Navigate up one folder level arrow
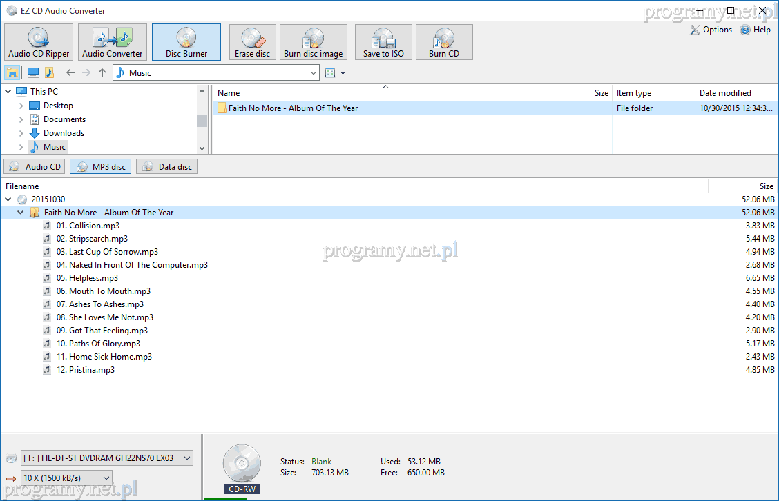Image resolution: width=779 pixels, height=501 pixels. pyautogui.click(x=102, y=72)
